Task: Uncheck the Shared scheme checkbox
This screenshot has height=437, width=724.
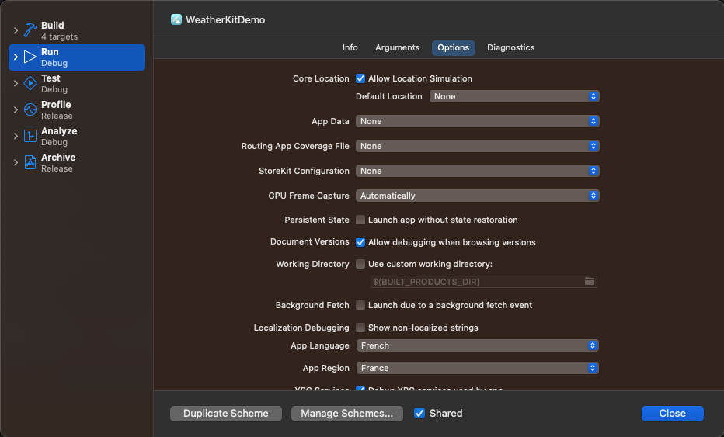Action: click(x=419, y=413)
